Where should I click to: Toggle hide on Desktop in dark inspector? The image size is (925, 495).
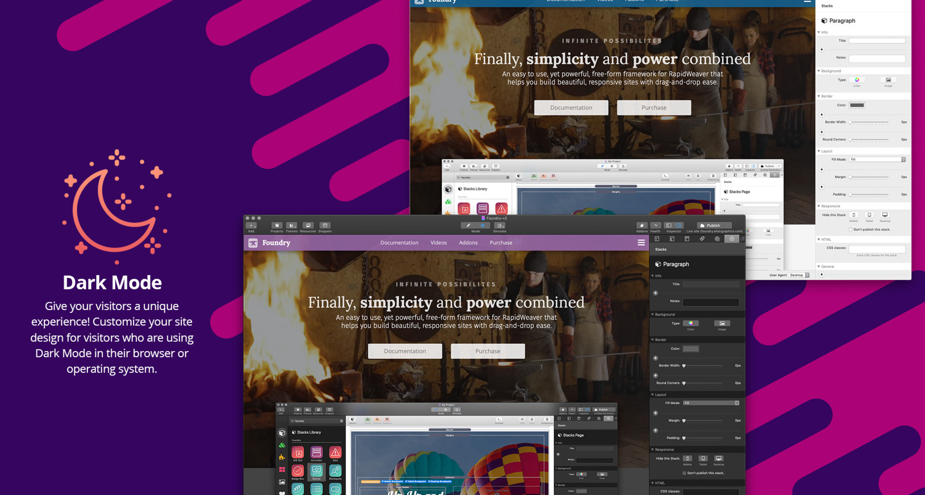click(719, 459)
